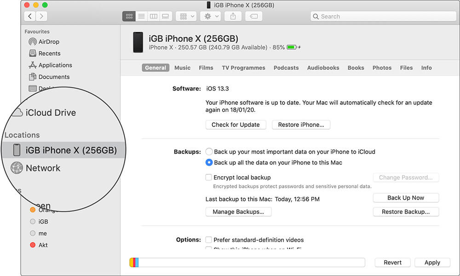
Task: Click the battery charge indicator icon
Action: 293,47
